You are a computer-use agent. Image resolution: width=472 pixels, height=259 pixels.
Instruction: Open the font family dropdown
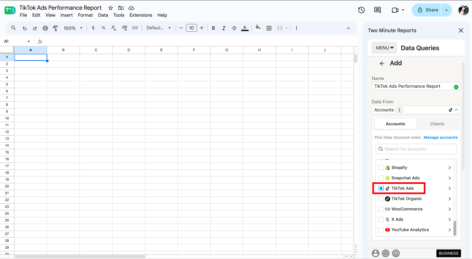pyautogui.click(x=159, y=28)
